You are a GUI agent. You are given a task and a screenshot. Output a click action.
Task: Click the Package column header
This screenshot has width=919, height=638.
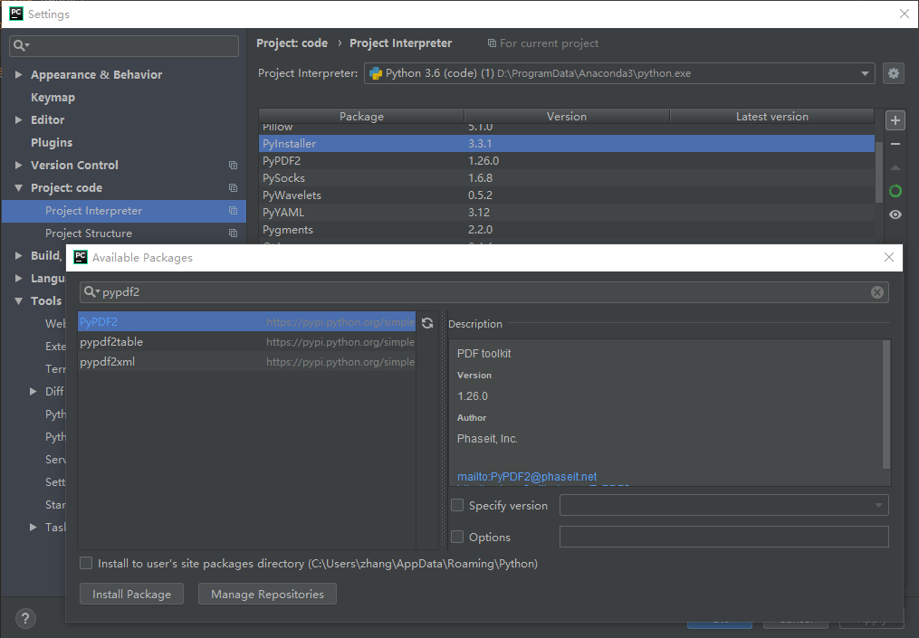coord(361,117)
